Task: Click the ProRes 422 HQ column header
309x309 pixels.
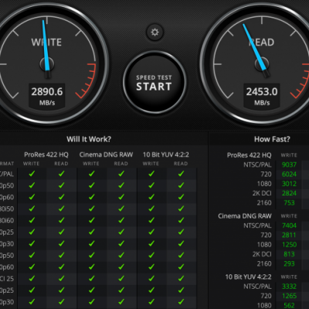Action: tap(46, 154)
